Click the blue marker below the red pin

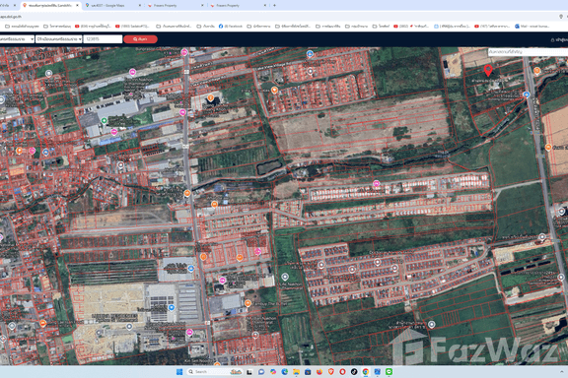526,94
